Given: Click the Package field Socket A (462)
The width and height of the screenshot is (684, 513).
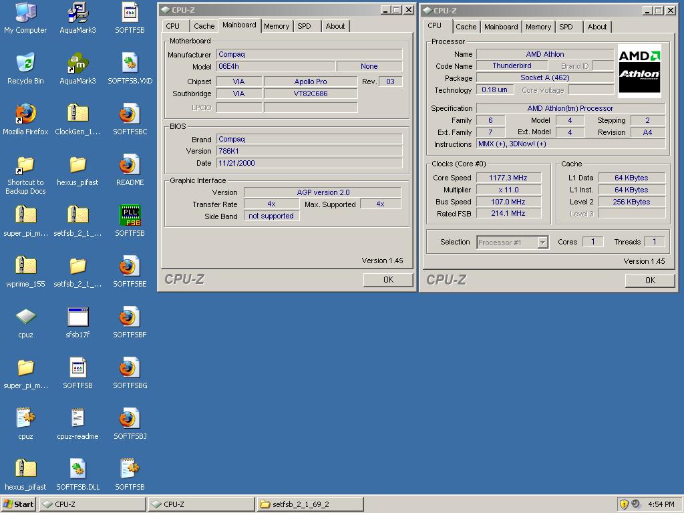Looking at the screenshot, I should coord(545,77).
